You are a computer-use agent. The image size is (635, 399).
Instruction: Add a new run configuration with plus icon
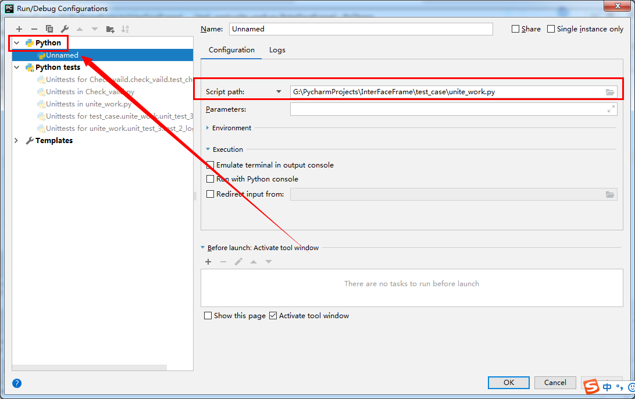point(19,28)
